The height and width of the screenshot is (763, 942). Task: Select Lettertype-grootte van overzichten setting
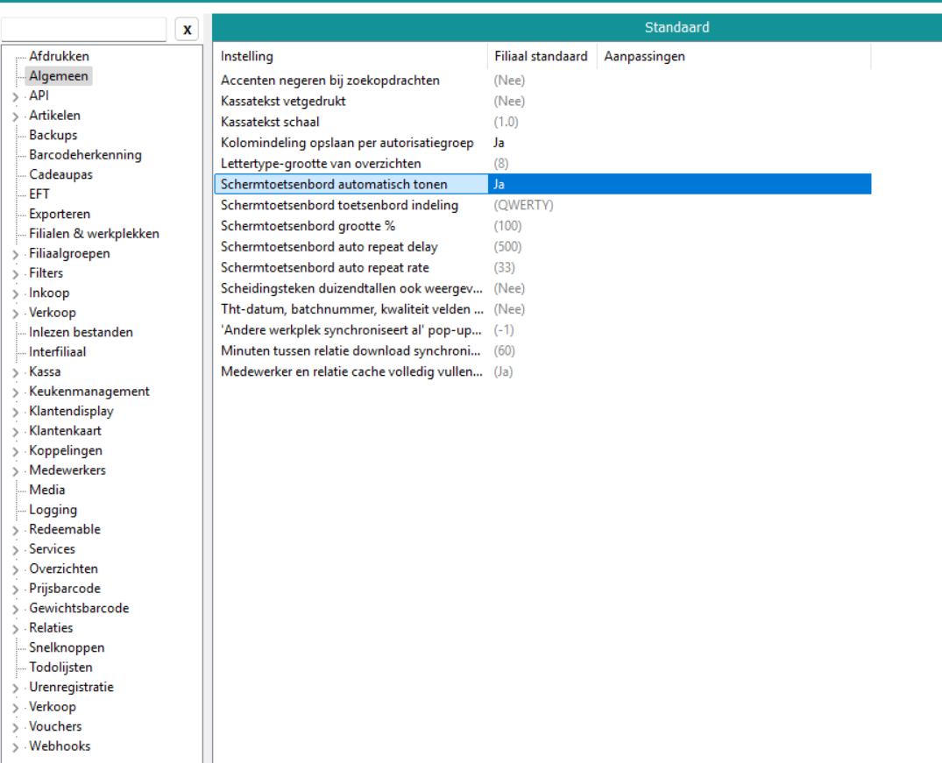coord(321,164)
